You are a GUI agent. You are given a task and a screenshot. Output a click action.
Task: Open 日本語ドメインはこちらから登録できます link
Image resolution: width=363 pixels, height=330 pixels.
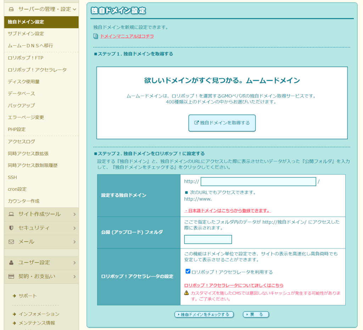click(x=227, y=211)
